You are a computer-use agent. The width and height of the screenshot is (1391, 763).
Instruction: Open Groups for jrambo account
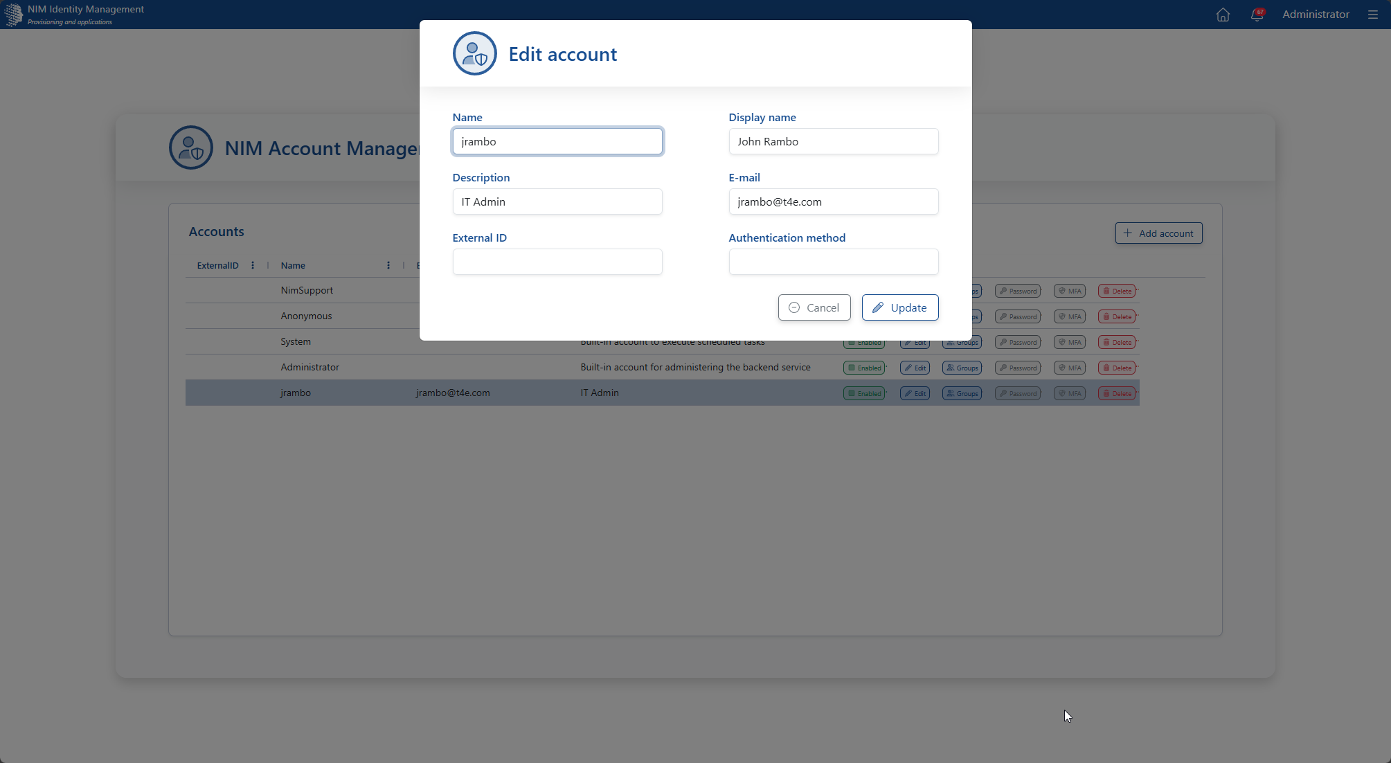pos(962,393)
